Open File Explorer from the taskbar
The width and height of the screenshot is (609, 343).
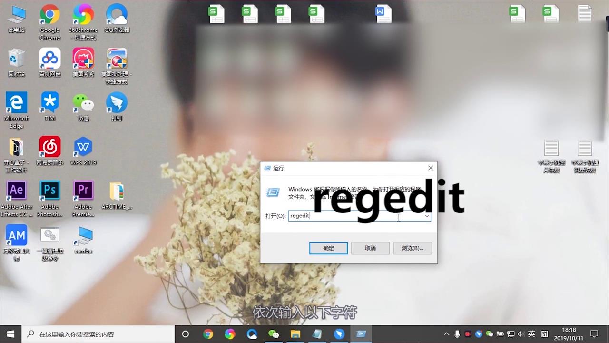295,334
